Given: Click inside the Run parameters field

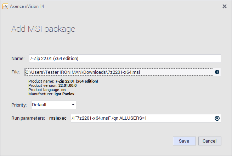Looking at the screenshot, I should (x=142, y=118).
